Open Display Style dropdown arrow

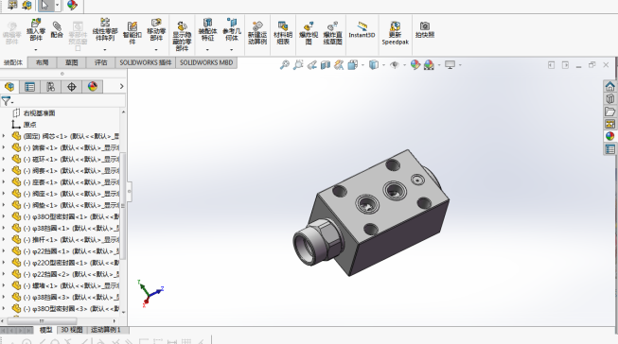383,65
